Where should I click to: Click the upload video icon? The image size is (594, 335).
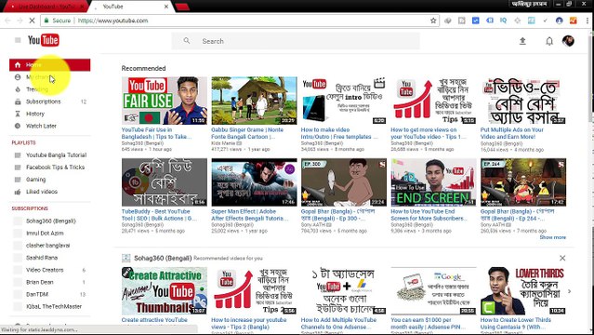point(522,41)
